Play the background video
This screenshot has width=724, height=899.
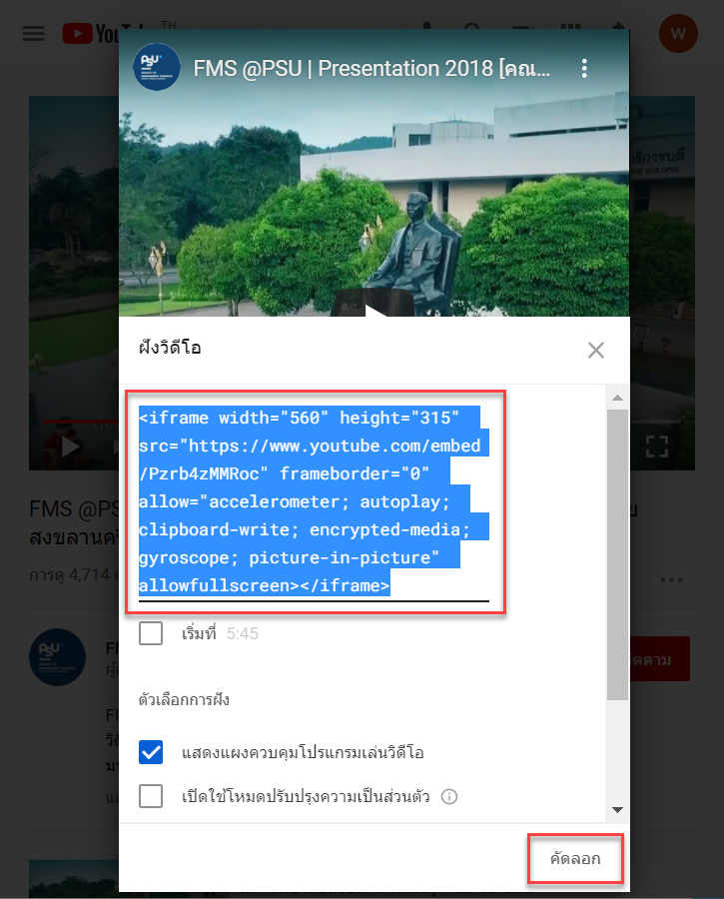(x=69, y=447)
